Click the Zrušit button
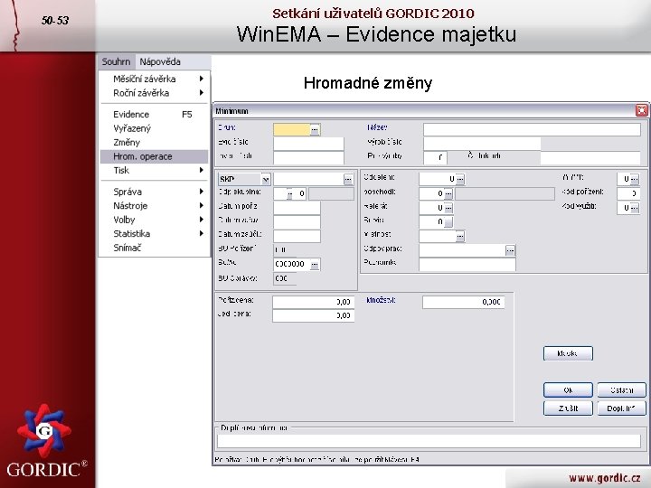The width and height of the screenshot is (651, 488). point(568,408)
